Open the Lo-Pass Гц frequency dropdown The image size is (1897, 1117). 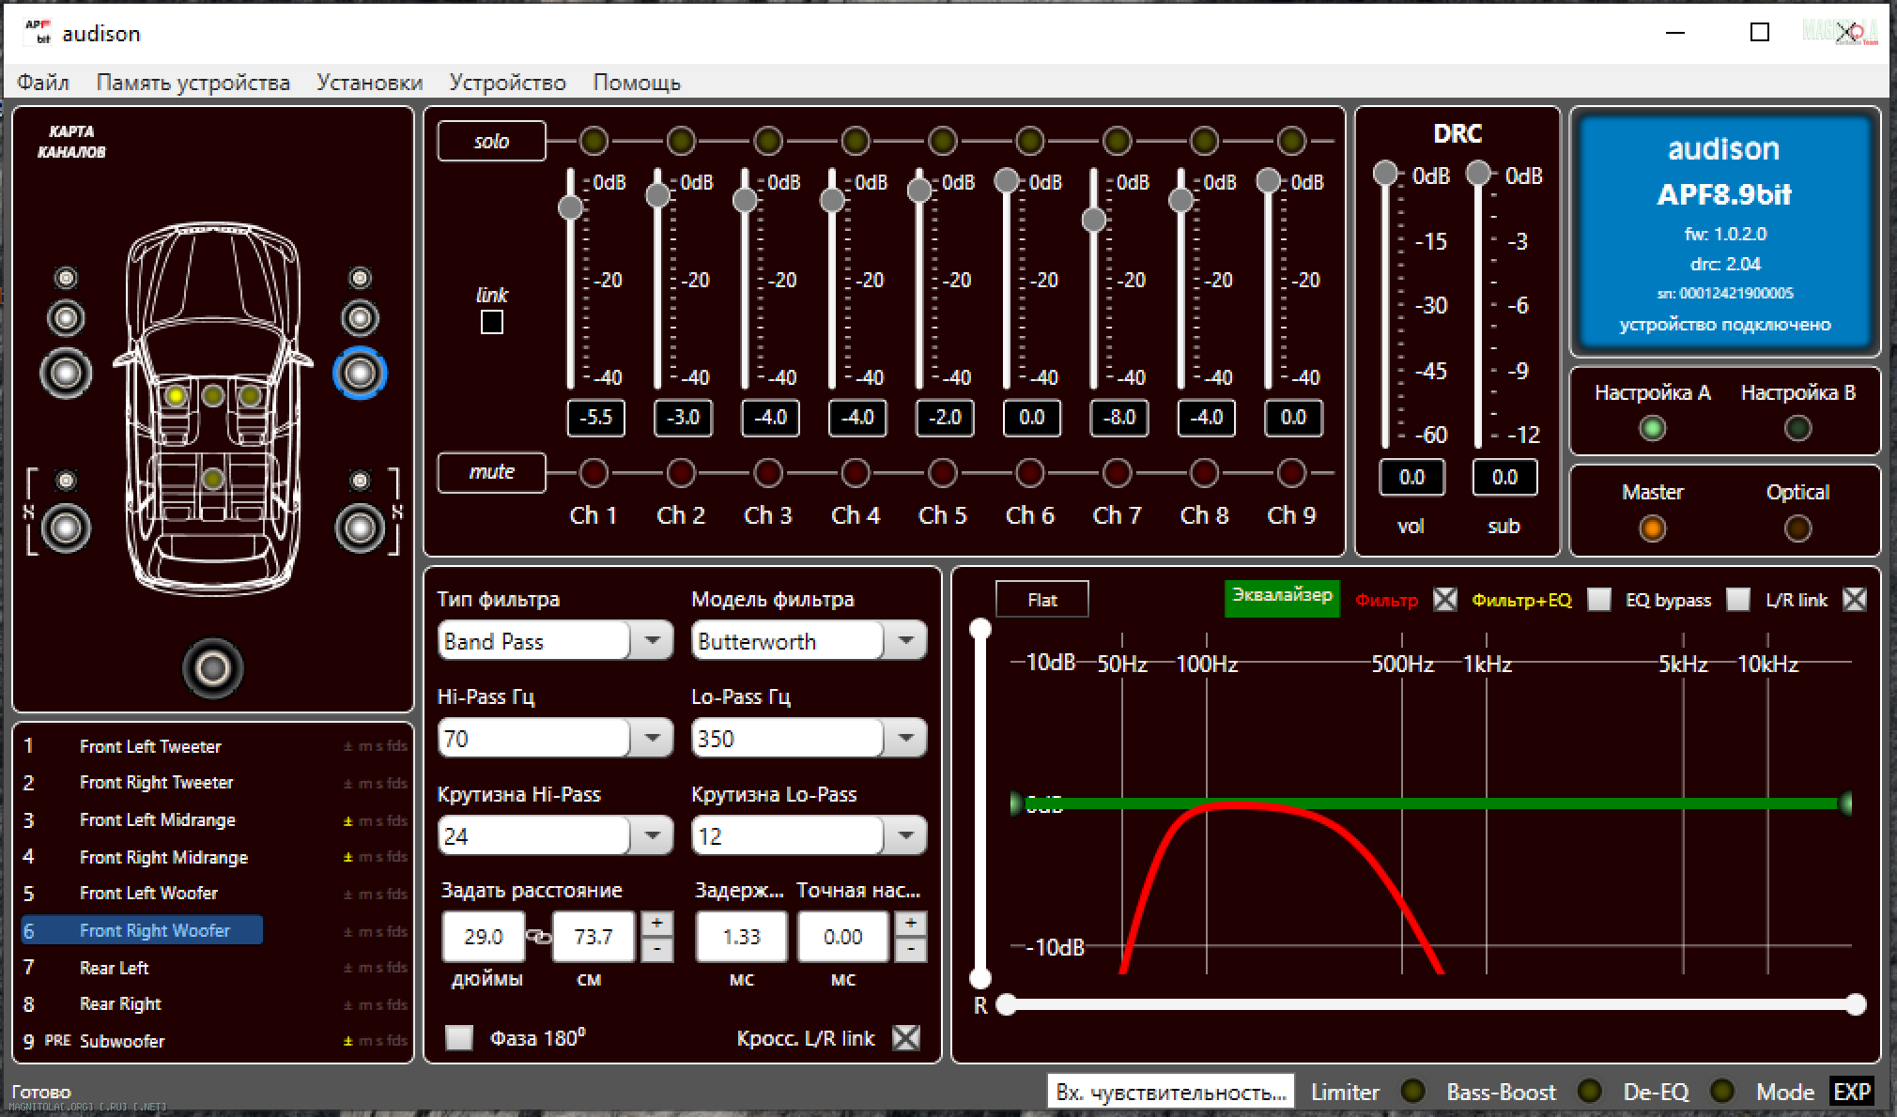point(810,739)
